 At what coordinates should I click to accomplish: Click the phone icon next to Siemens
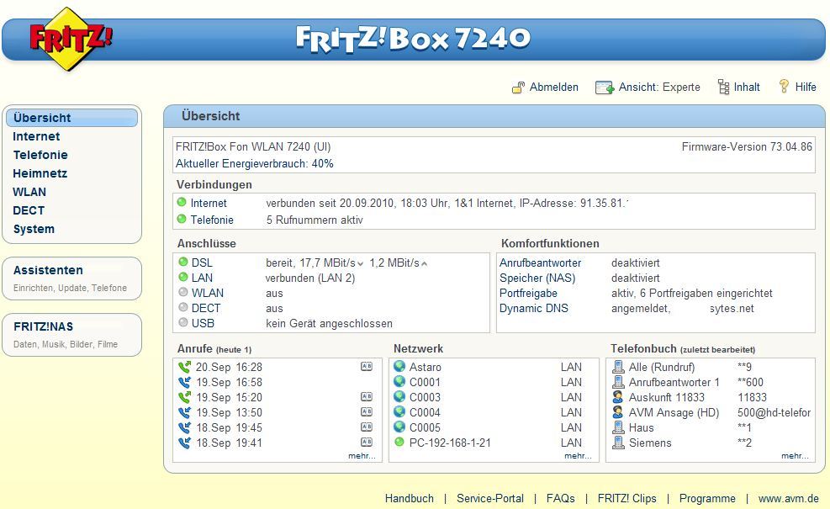point(618,443)
